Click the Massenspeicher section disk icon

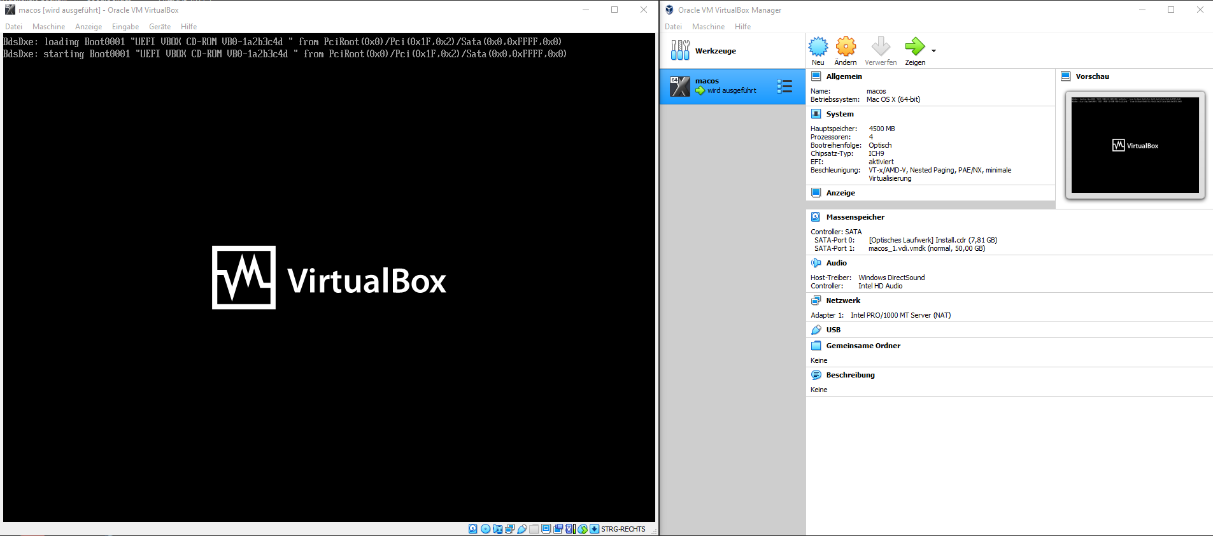816,217
